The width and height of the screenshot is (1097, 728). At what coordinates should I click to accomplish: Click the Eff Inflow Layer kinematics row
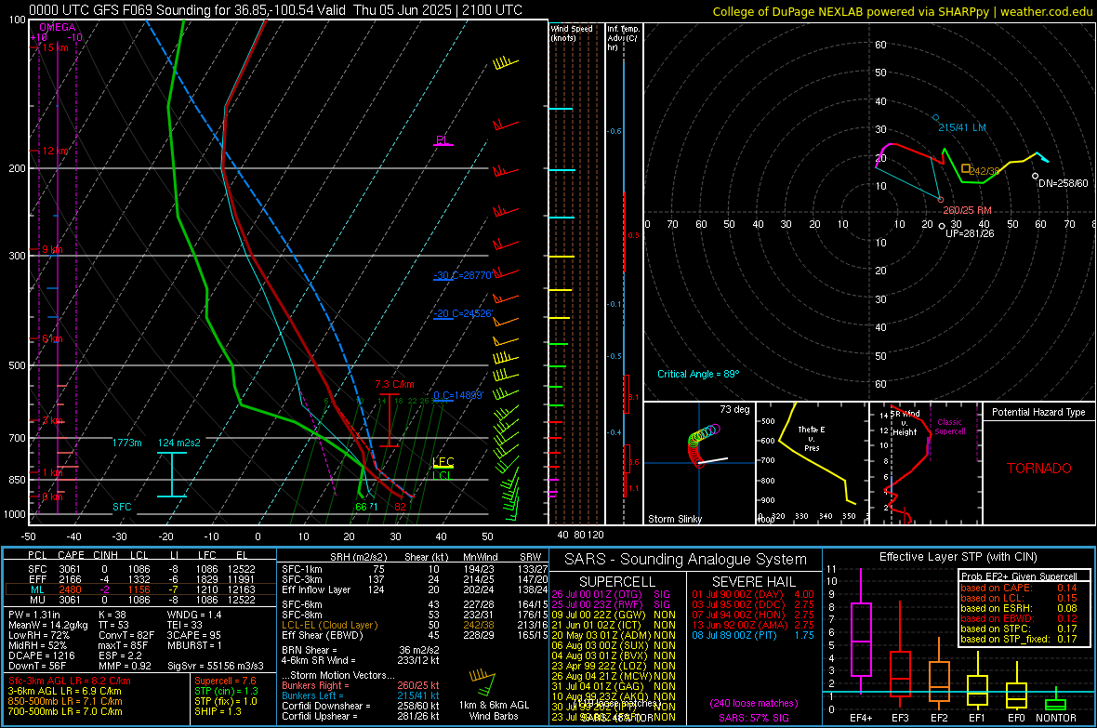pos(415,589)
